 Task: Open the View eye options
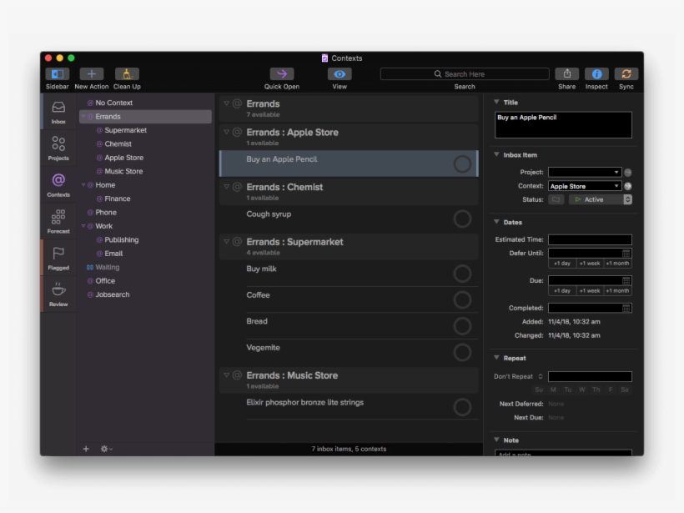[339, 74]
